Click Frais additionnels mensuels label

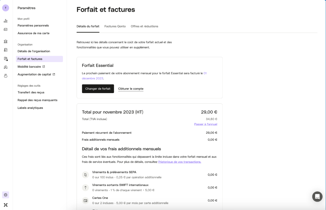101,140
